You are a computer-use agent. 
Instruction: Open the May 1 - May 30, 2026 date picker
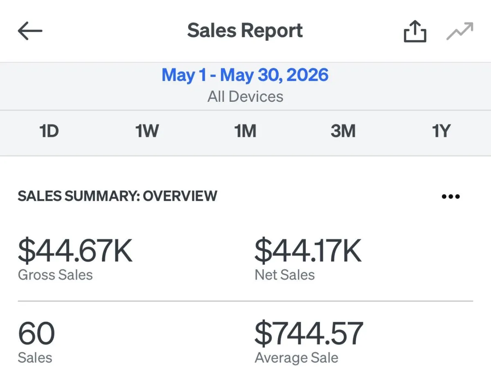245,75
